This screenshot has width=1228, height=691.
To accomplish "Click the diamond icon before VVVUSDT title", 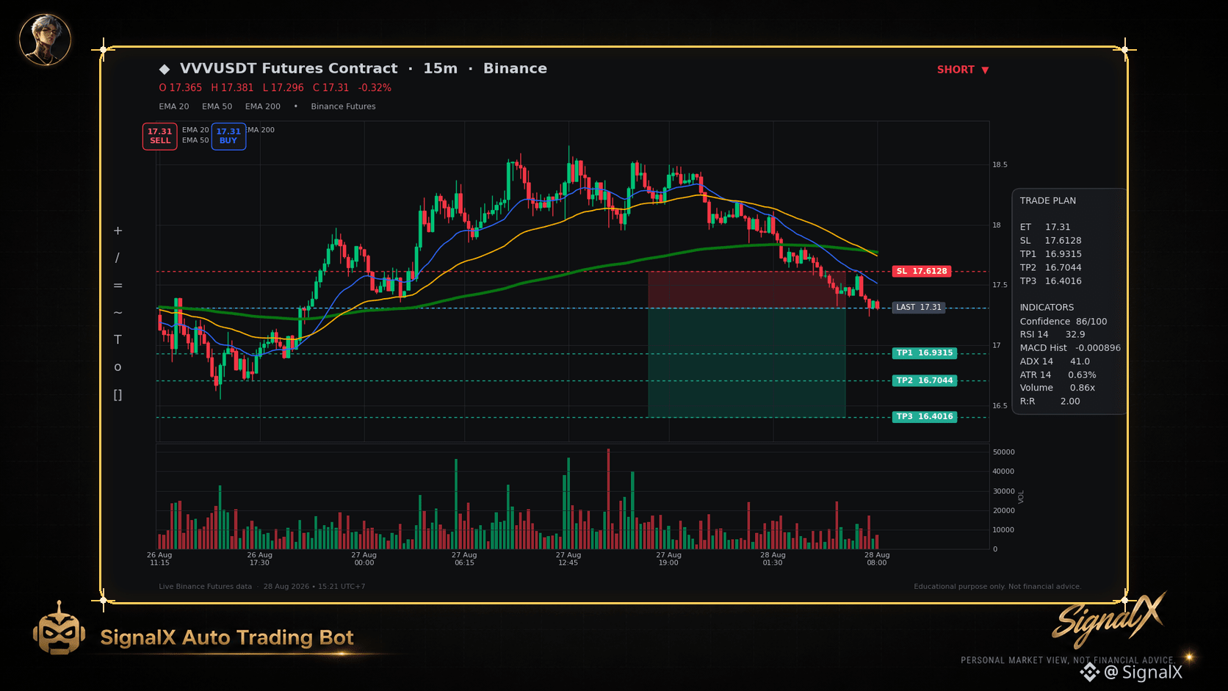I will pos(165,69).
